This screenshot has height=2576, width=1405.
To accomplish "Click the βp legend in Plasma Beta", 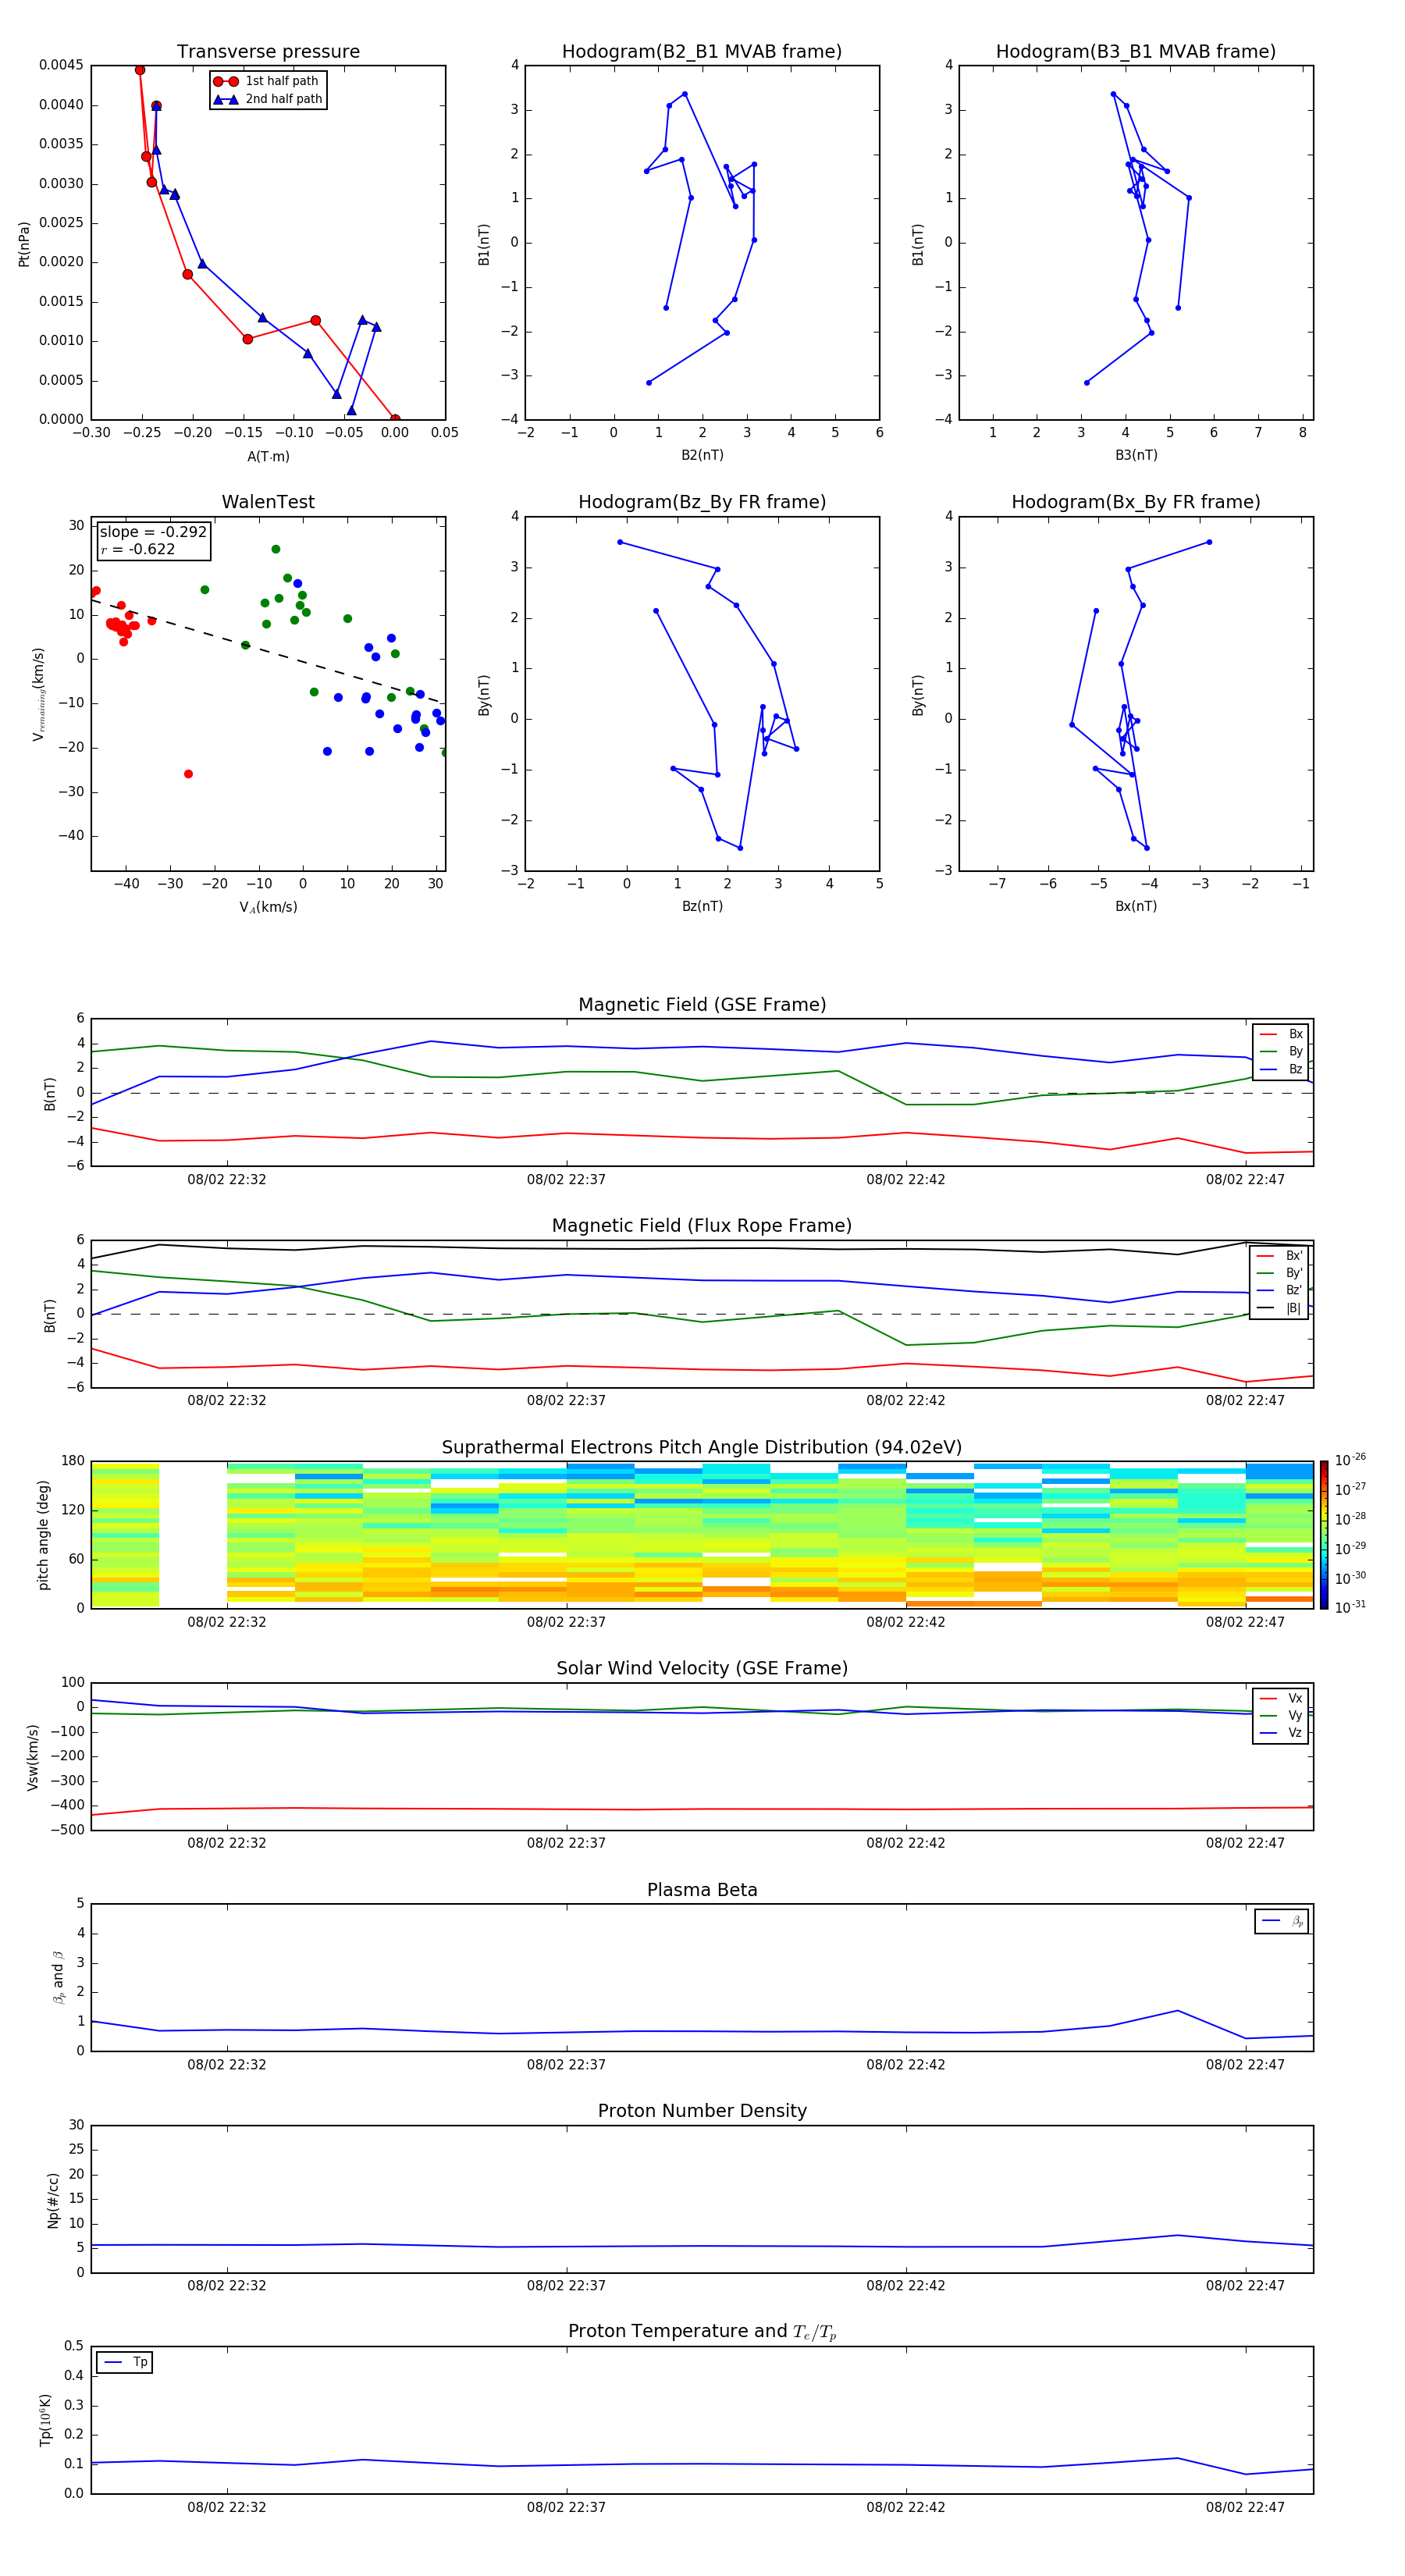I will coord(1282,1921).
